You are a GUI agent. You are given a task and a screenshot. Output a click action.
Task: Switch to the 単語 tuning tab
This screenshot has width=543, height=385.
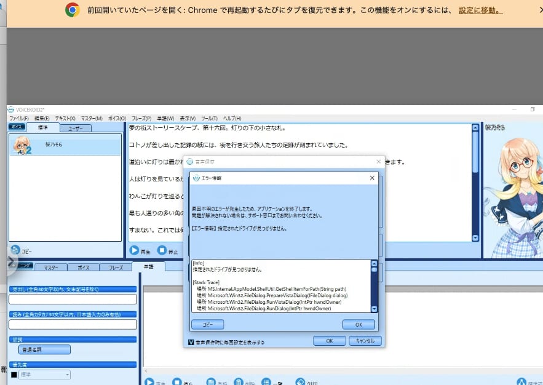(149, 266)
